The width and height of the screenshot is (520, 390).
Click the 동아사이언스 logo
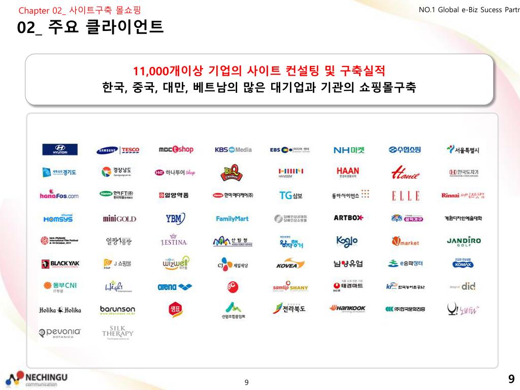tap(350, 194)
